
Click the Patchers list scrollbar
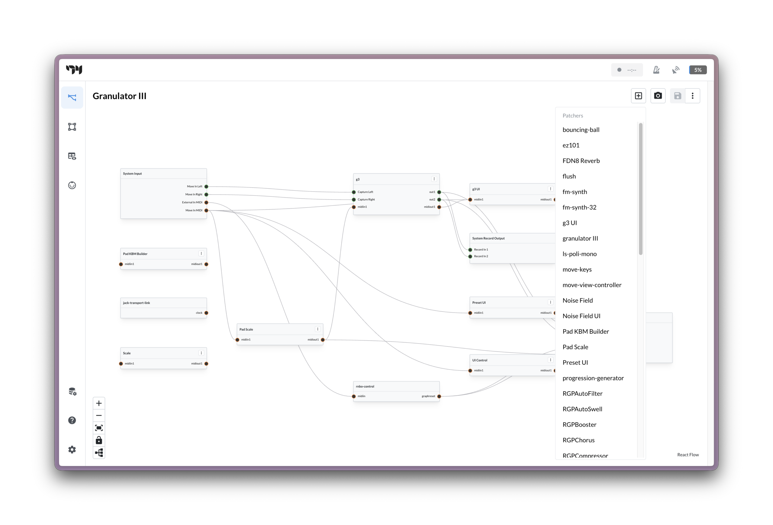pyautogui.click(x=640, y=189)
